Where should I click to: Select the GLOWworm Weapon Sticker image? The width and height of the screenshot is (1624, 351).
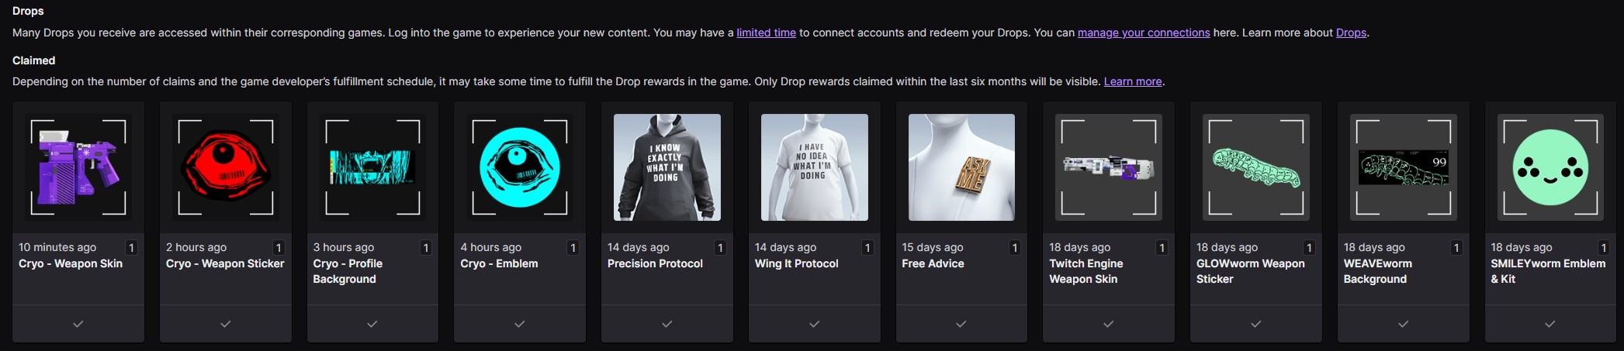click(x=1255, y=167)
